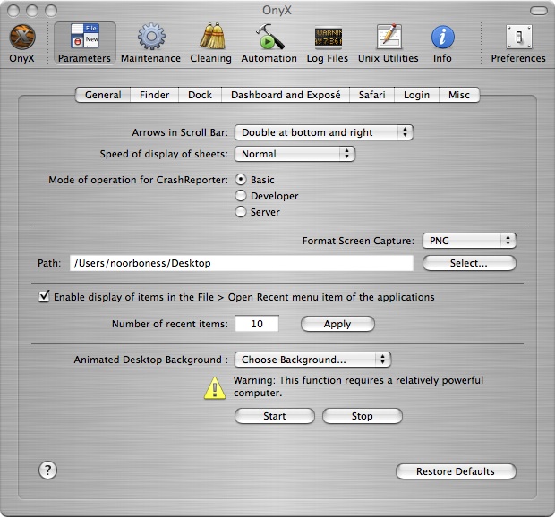Click the warning text about powerful computer

coord(358,386)
